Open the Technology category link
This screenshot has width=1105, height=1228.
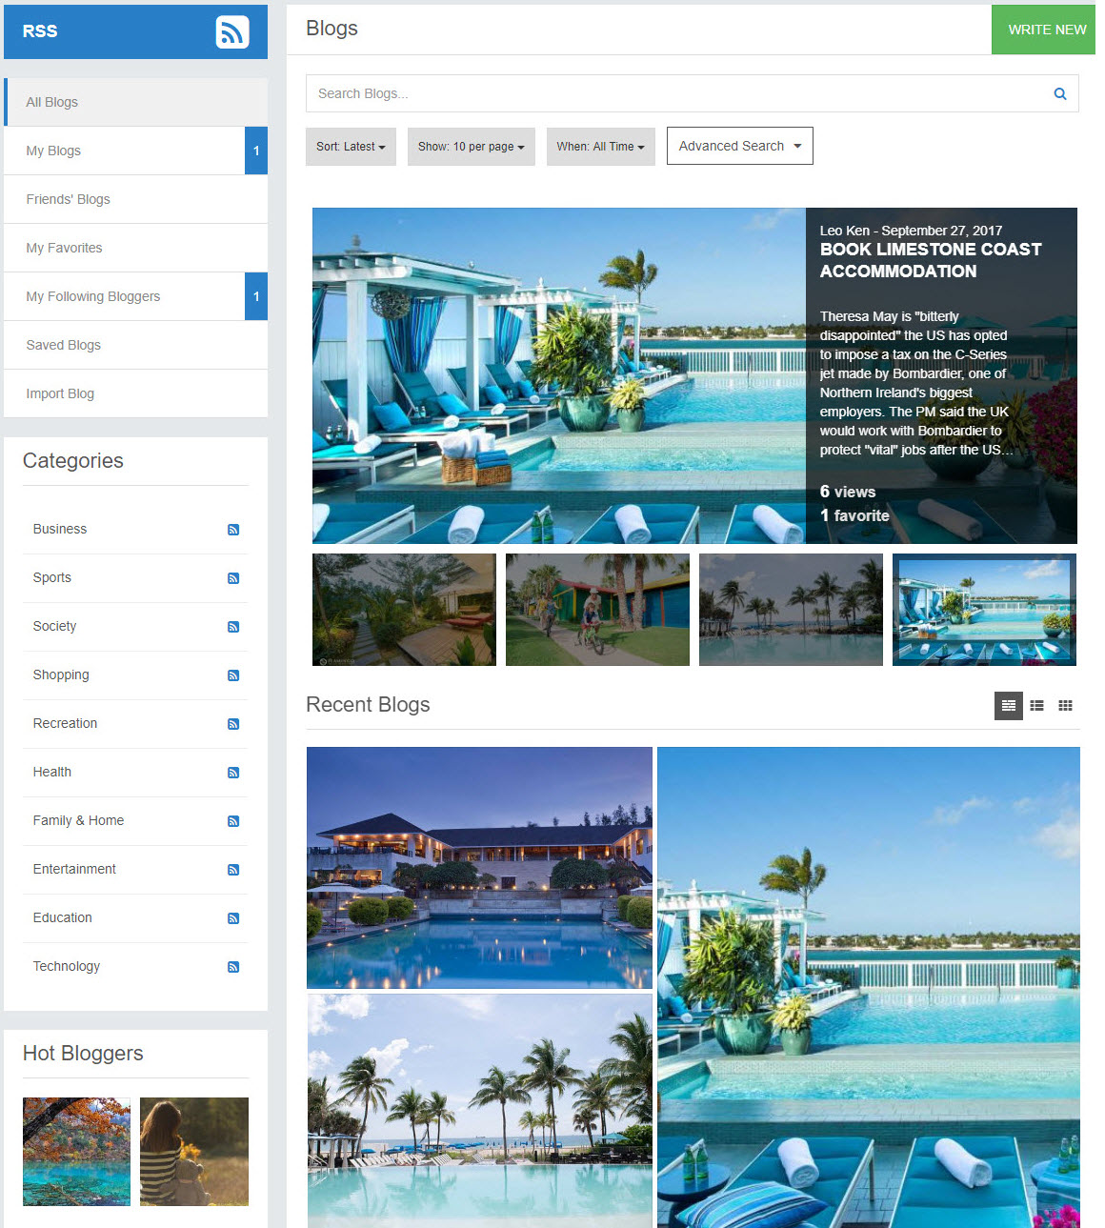coord(67,966)
